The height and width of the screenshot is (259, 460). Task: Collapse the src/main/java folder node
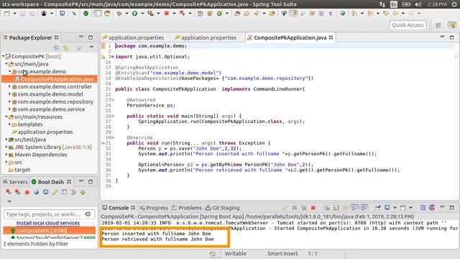[x=6, y=64]
